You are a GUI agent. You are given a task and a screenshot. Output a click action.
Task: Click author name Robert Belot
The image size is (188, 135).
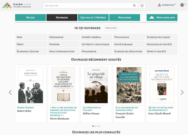(24, 111)
